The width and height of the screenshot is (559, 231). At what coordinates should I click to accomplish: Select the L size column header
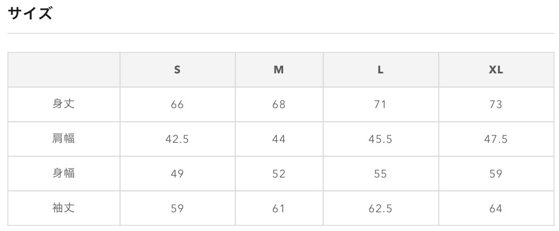[381, 70]
